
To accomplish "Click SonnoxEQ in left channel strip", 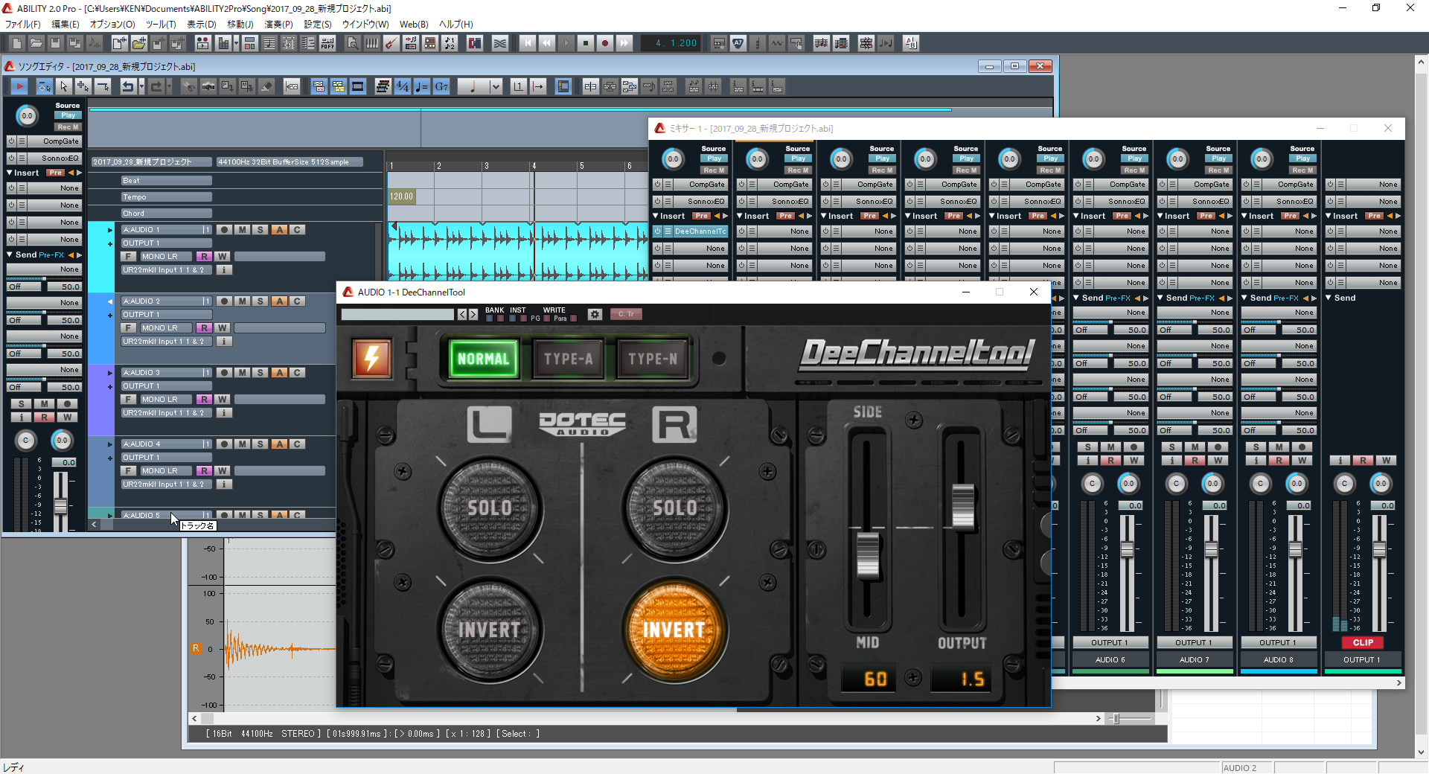I will tap(55, 158).
